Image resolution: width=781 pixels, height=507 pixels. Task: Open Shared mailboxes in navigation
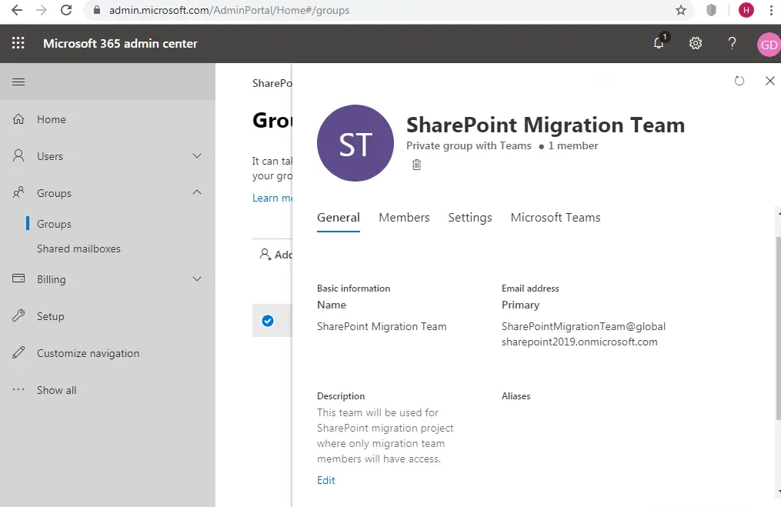click(78, 248)
